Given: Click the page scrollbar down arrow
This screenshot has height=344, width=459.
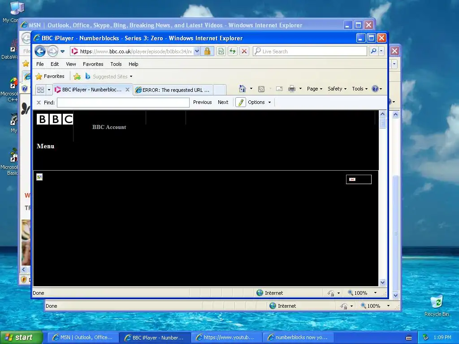Looking at the screenshot, I should 383,283.
